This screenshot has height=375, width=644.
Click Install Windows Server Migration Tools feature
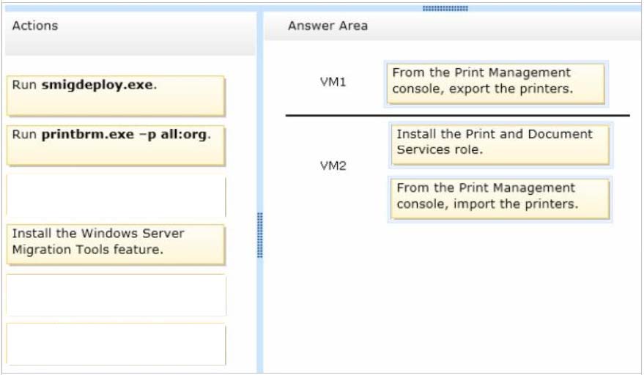(x=116, y=245)
